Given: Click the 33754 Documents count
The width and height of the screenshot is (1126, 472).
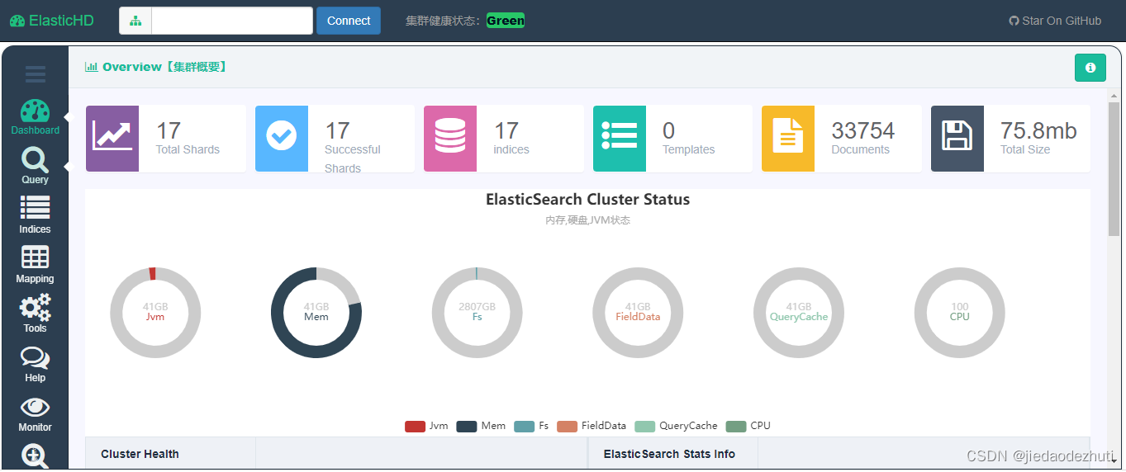Looking at the screenshot, I should pos(863,130).
